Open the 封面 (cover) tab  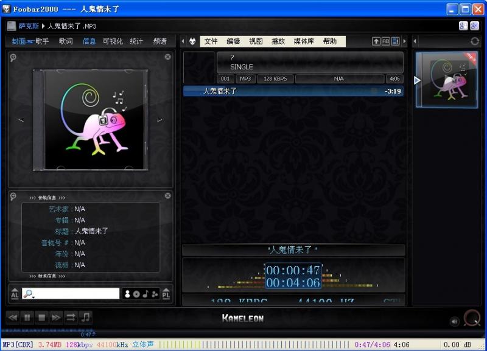click(x=18, y=41)
